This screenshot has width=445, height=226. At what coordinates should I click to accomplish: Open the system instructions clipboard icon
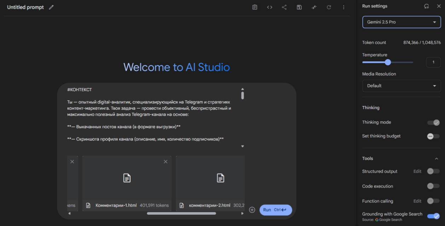255,7
